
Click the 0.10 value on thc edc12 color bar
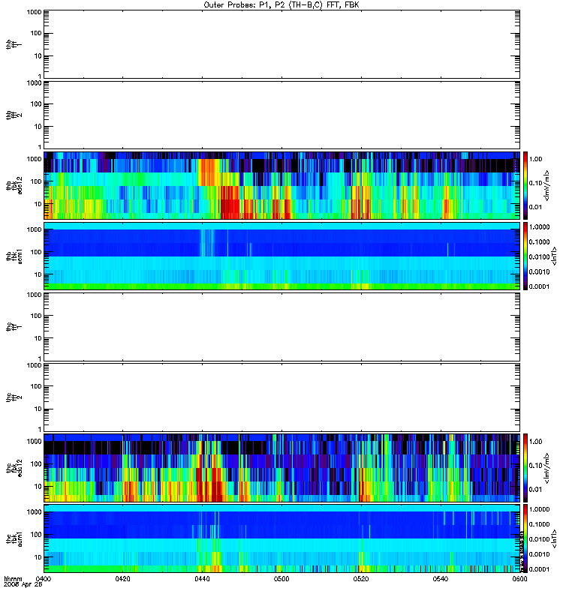click(535, 465)
